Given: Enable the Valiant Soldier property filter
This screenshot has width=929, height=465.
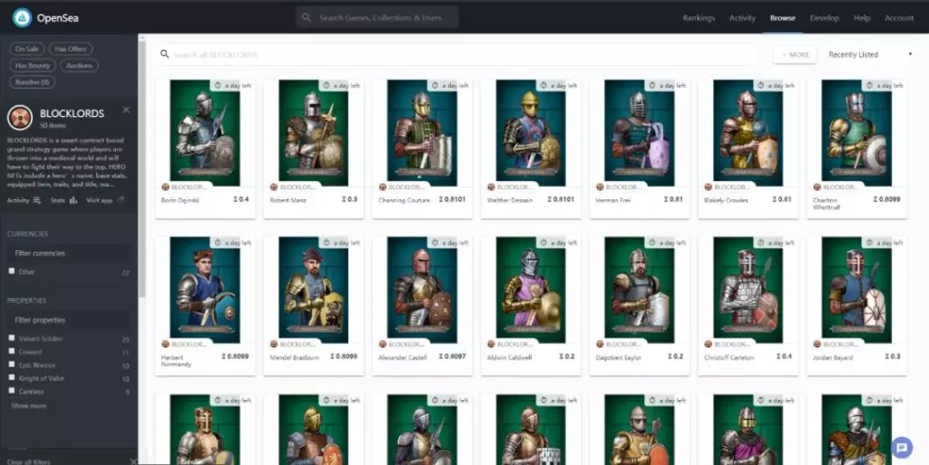Looking at the screenshot, I should pyautogui.click(x=12, y=339).
